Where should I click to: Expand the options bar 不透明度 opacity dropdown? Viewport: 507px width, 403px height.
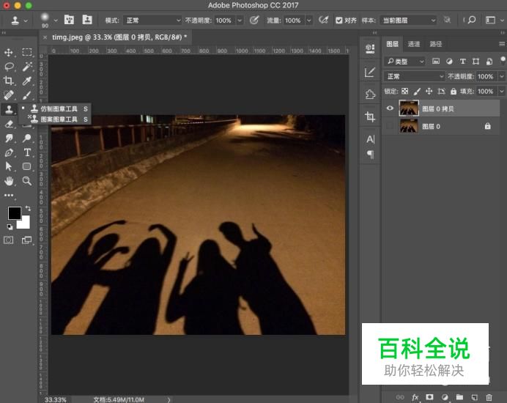coord(240,21)
